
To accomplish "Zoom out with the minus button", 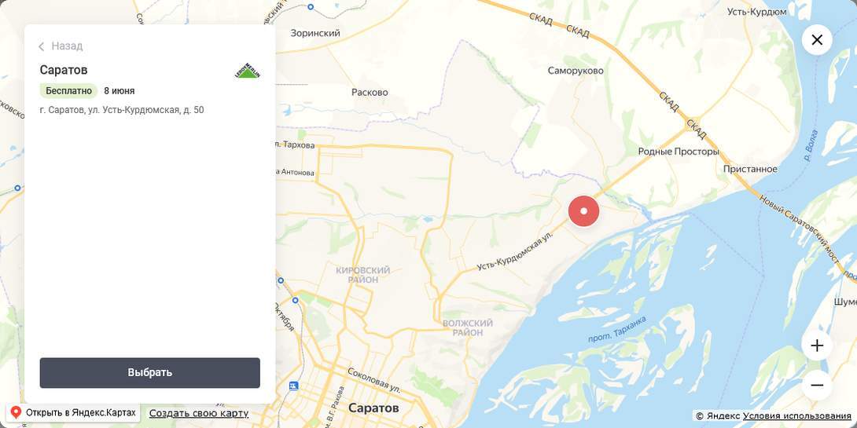I will (817, 386).
